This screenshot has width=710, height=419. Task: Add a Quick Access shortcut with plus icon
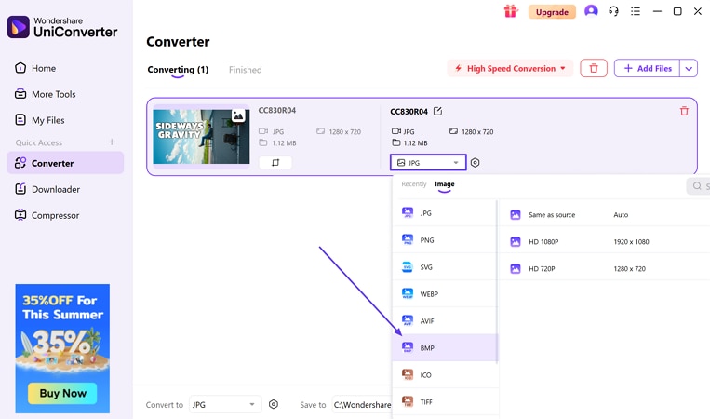[112, 142]
